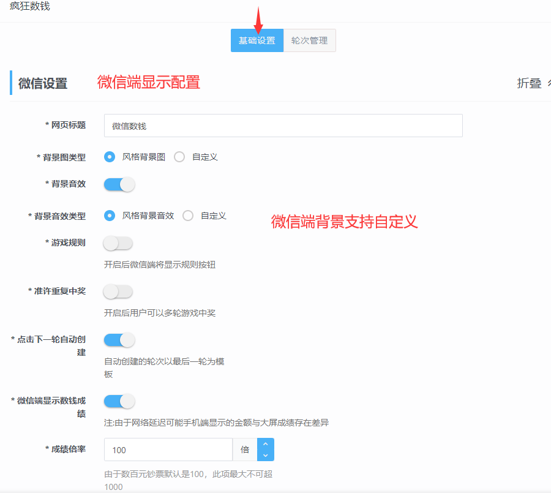551x493 pixels.
Task: Click the 疯狂数钱 breadcrumb title
Action: click(29, 7)
